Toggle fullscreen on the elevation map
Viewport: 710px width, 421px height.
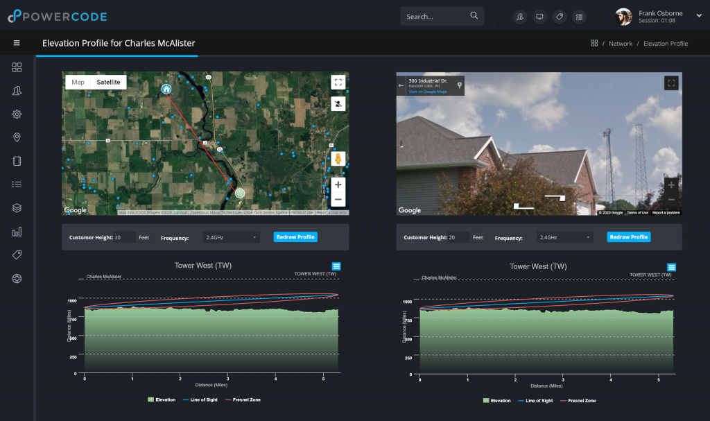pos(338,81)
